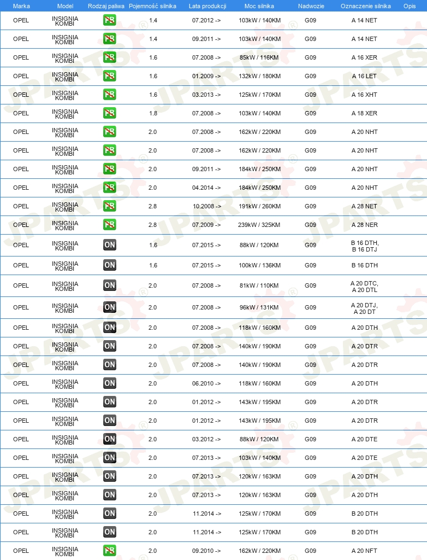The width and height of the screenshot is (427, 560).
Task: Click the production date 01.2009 ->
Action: click(x=206, y=76)
